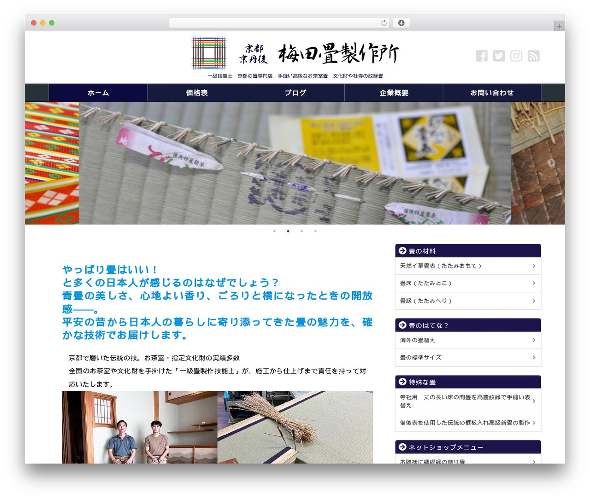Select the second slider pagination dot
This screenshot has width=590, height=499.
click(288, 231)
